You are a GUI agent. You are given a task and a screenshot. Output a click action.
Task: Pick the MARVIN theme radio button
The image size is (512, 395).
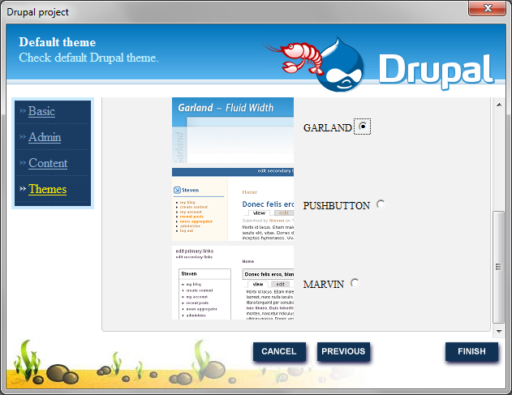coord(355,283)
